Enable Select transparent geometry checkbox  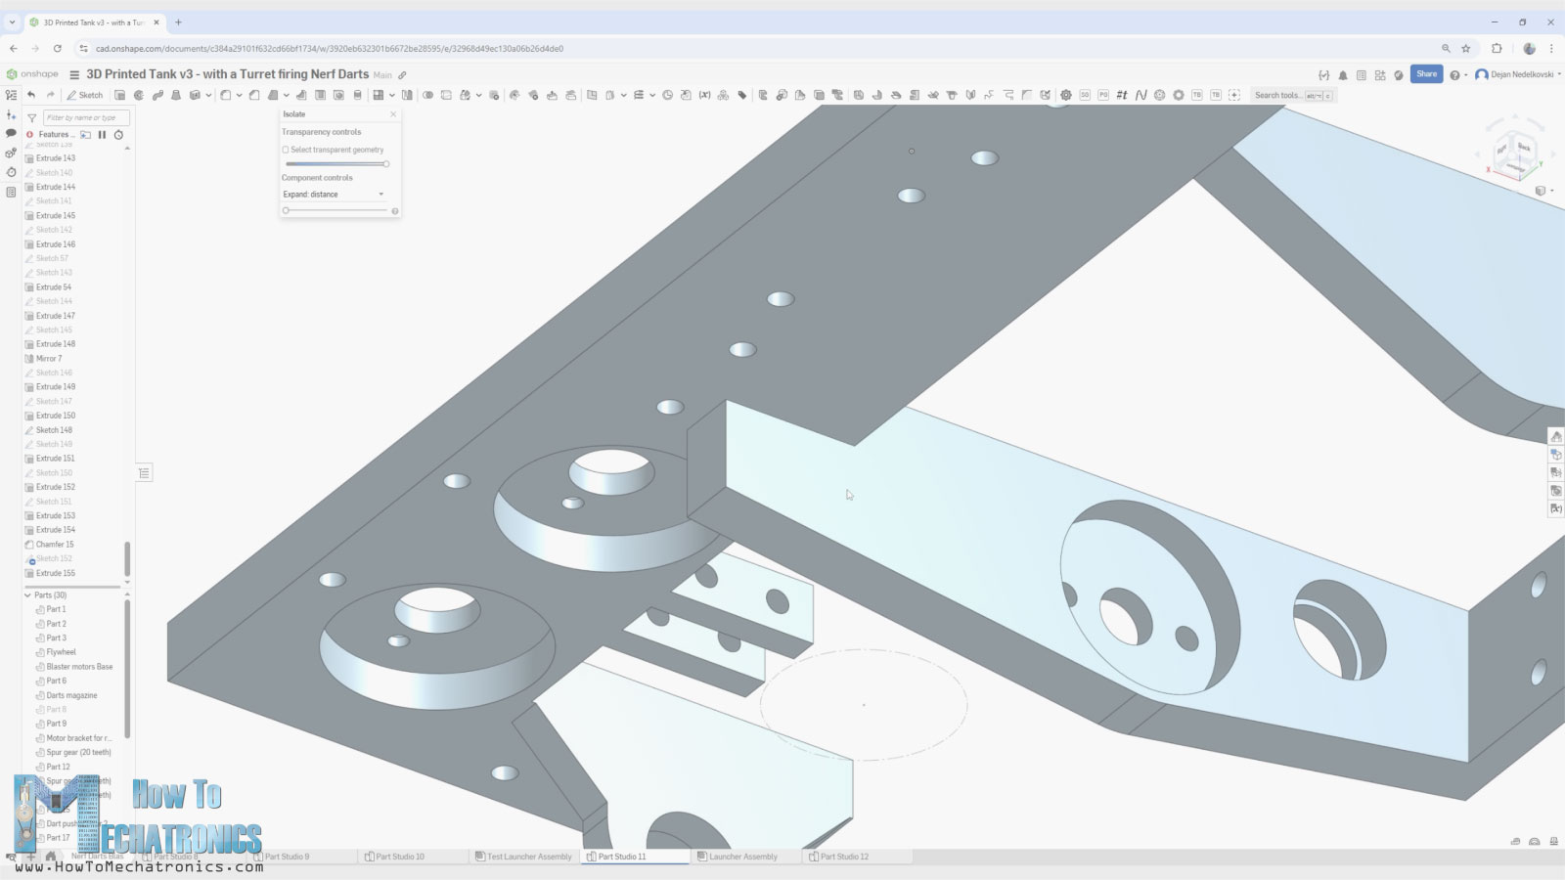pyautogui.click(x=286, y=150)
